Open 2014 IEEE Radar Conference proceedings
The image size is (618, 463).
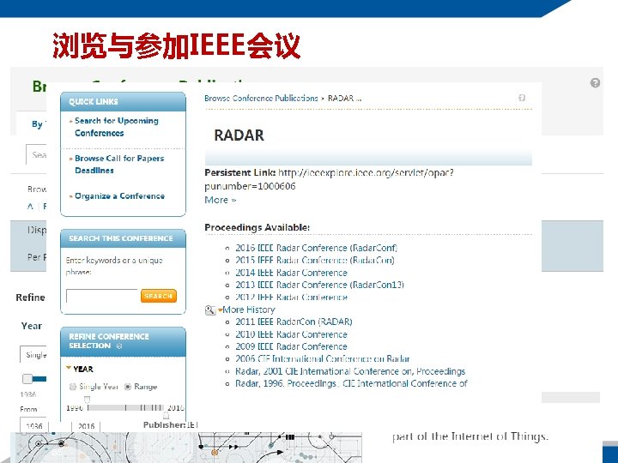pos(291,273)
